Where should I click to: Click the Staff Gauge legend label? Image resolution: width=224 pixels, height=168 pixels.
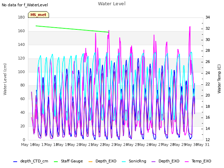pos(72,161)
